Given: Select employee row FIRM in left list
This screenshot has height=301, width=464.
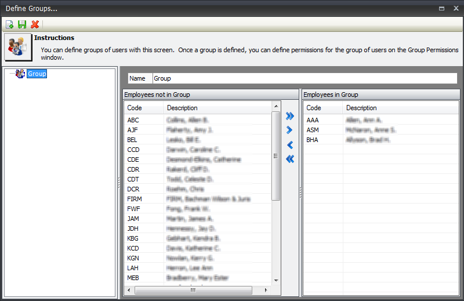Looking at the screenshot, I should [135, 199].
